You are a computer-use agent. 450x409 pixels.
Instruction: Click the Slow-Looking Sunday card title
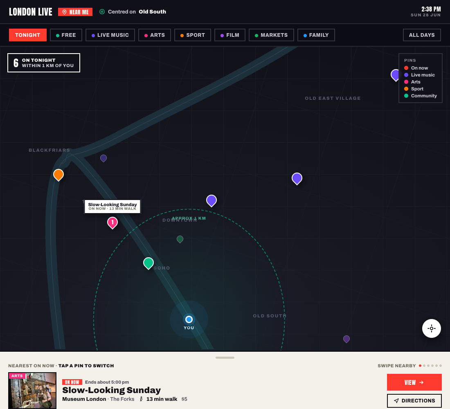click(x=111, y=390)
